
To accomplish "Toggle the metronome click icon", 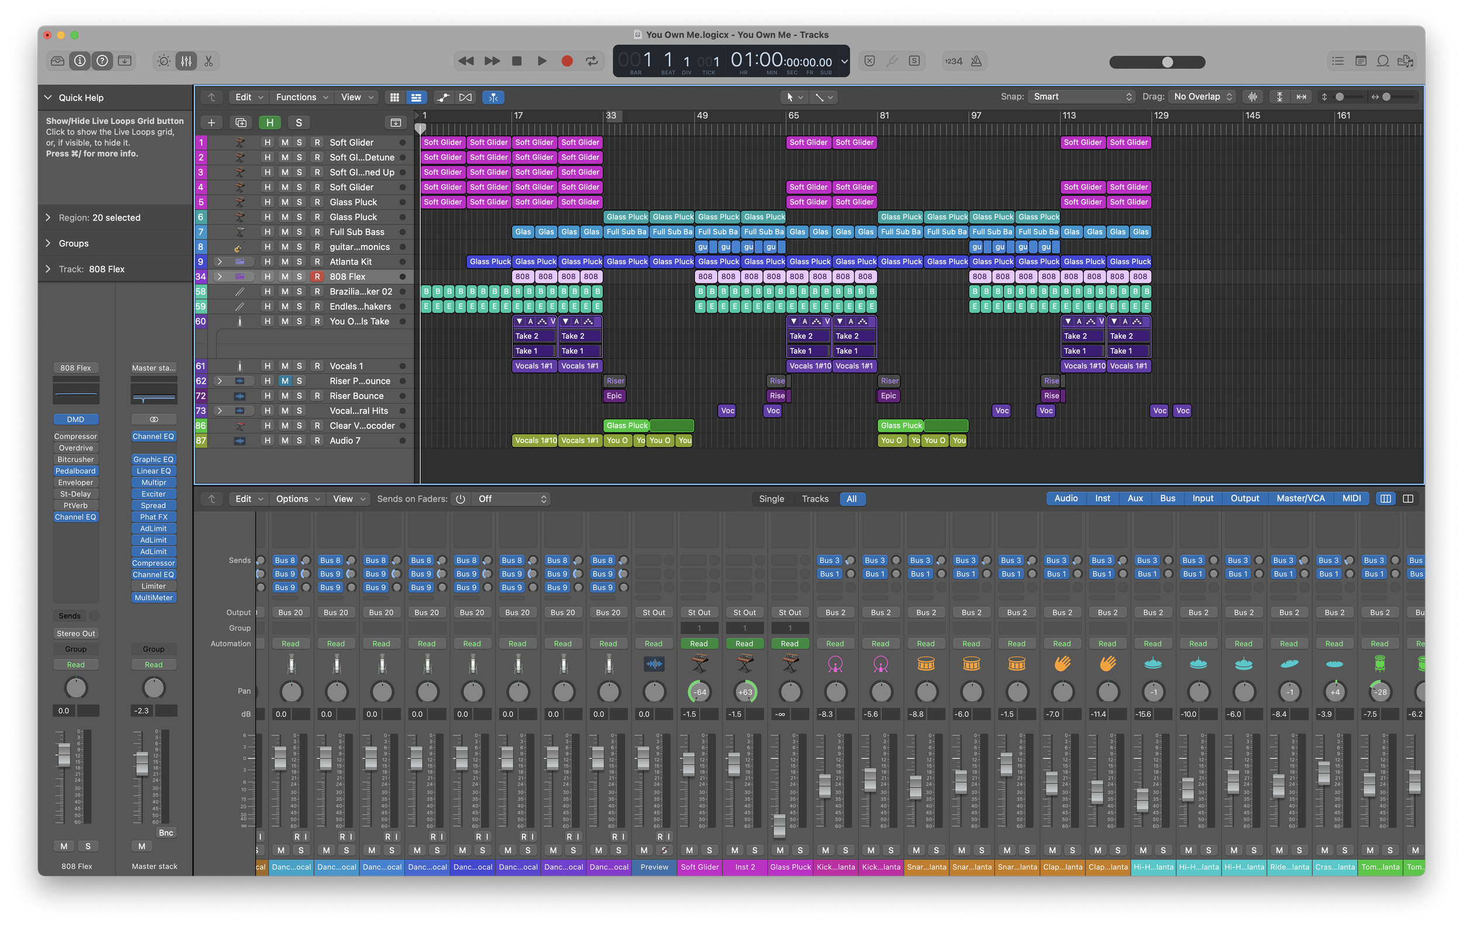I will (x=976, y=61).
